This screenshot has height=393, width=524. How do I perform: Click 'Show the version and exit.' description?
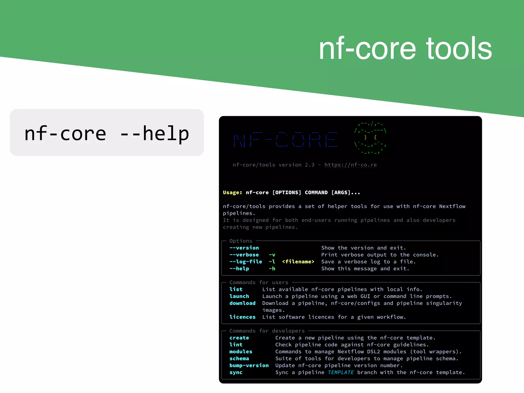[364, 248]
